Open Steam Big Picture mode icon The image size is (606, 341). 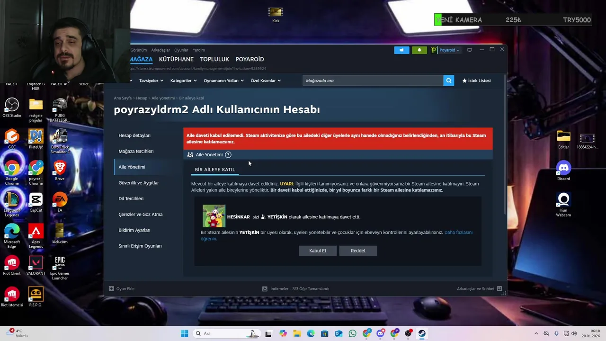469,50
